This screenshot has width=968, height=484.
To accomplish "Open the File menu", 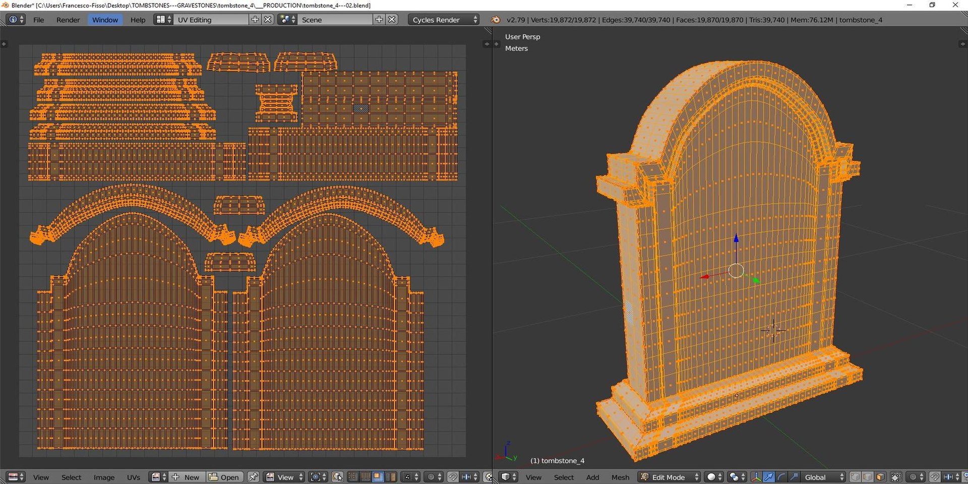I will point(38,20).
